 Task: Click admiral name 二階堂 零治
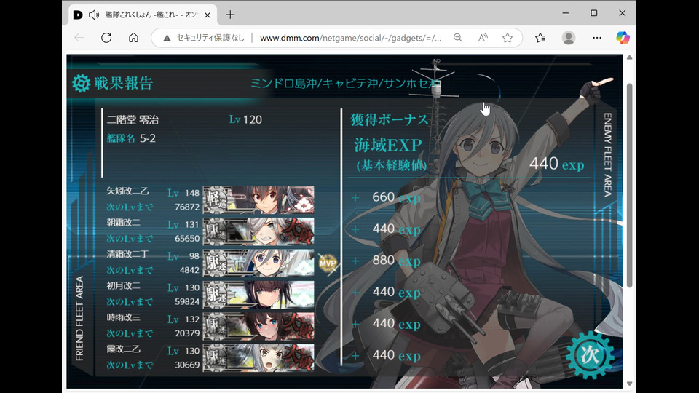click(x=133, y=120)
